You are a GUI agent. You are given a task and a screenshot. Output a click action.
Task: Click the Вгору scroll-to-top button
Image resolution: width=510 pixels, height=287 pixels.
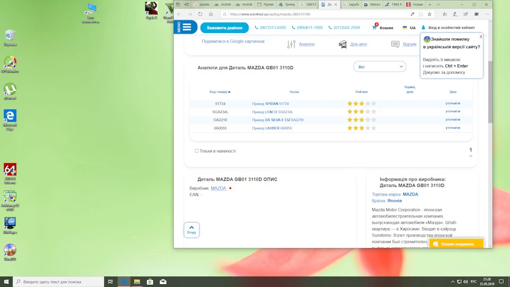tap(192, 230)
